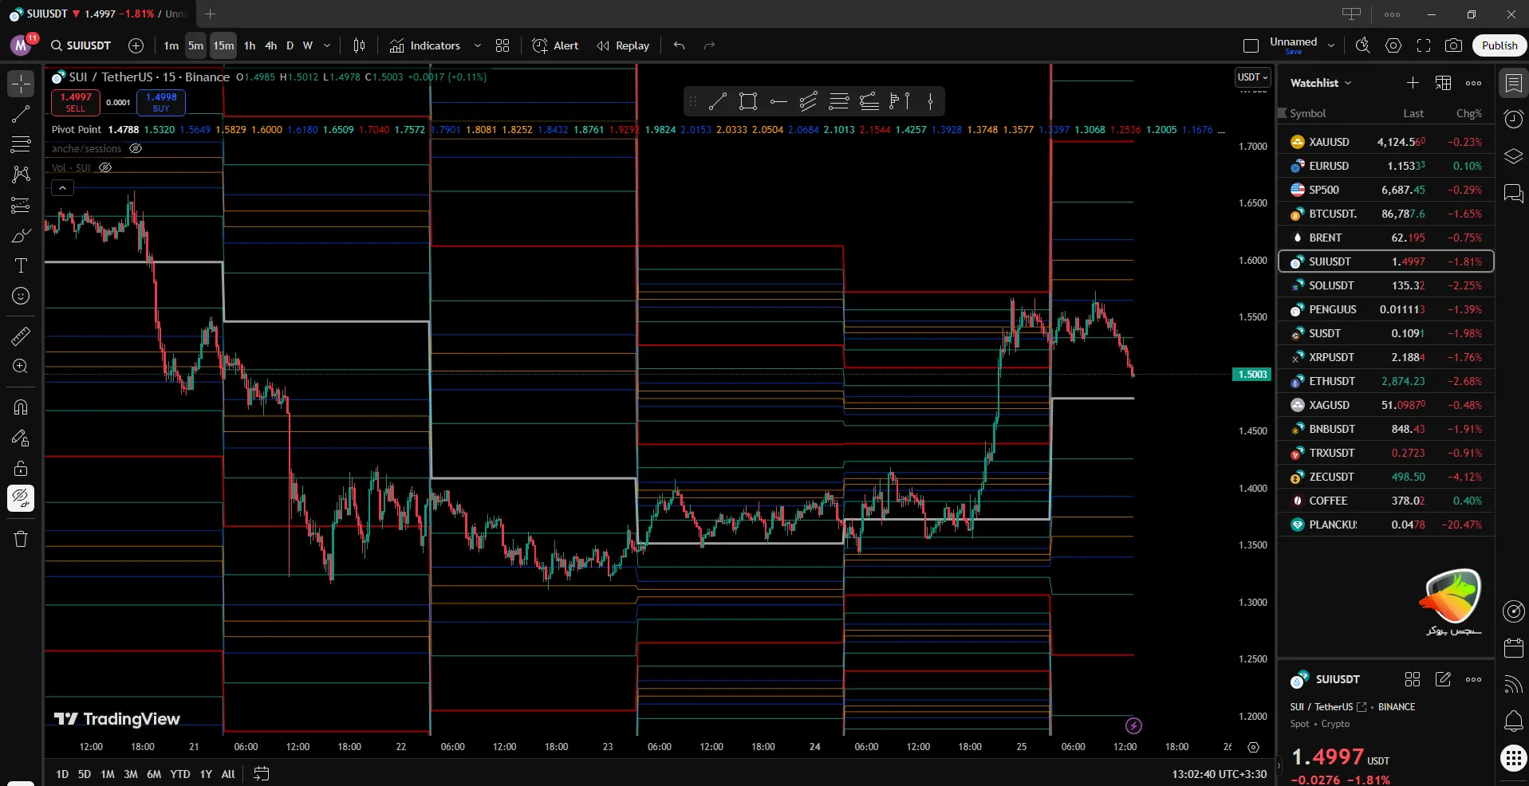
Task: Open the USDT currency dropdown
Action: (1252, 77)
